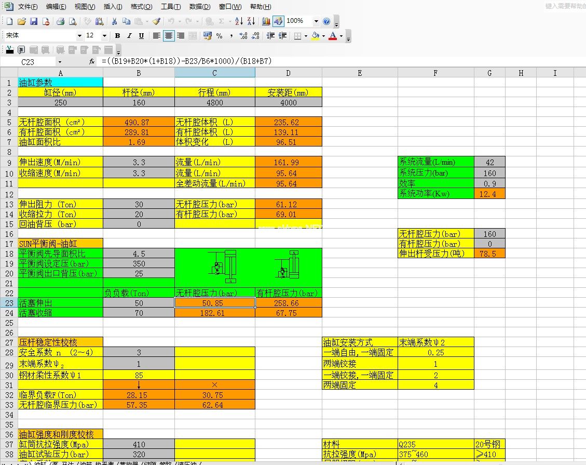Decrease decimal places
This screenshot has width=586, height=465.
[x=255, y=35]
